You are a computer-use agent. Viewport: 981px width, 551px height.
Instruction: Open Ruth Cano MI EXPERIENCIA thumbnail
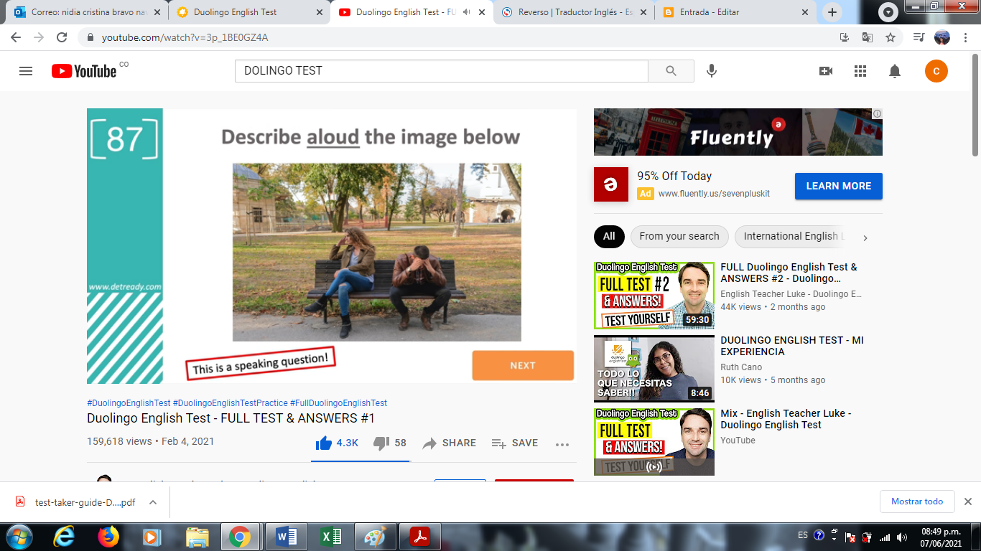coord(654,369)
